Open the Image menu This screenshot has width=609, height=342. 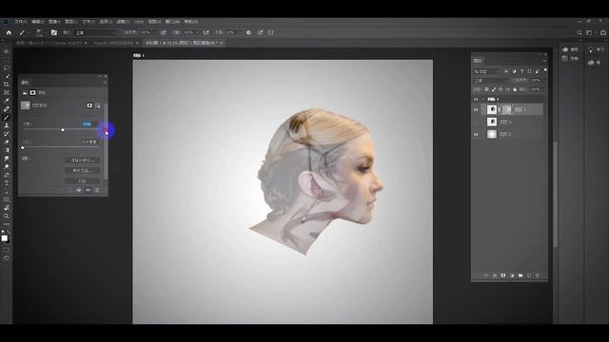(54, 22)
